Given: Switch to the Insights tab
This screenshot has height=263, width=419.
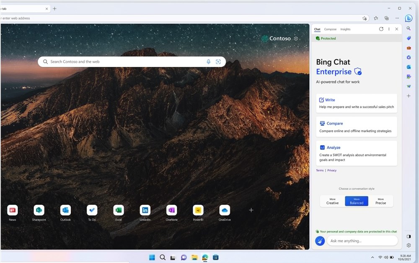Looking at the screenshot, I should point(345,29).
